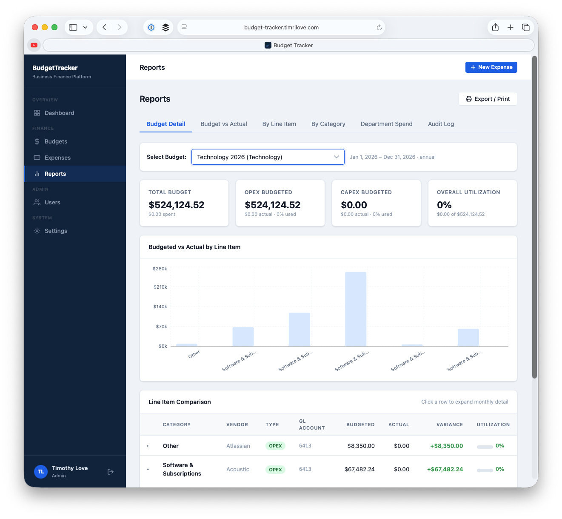Expand the Other line item row
The image size is (562, 519).
click(x=148, y=446)
